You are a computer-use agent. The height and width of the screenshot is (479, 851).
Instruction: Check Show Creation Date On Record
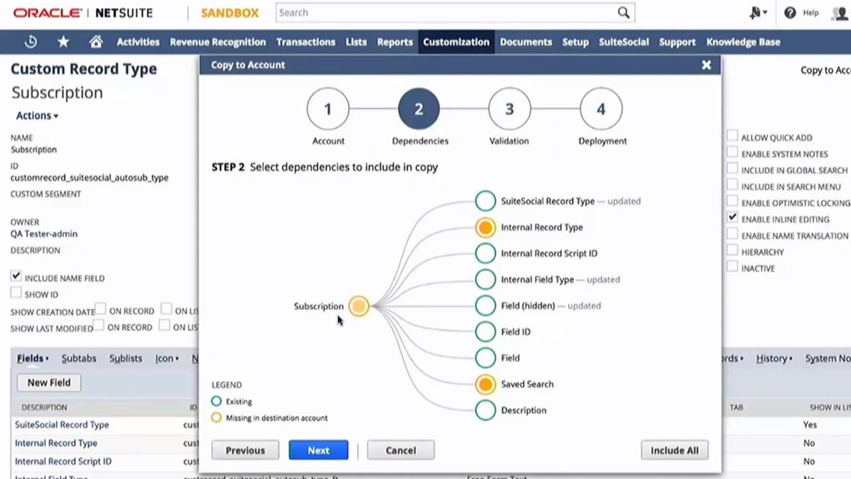(x=100, y=308)
